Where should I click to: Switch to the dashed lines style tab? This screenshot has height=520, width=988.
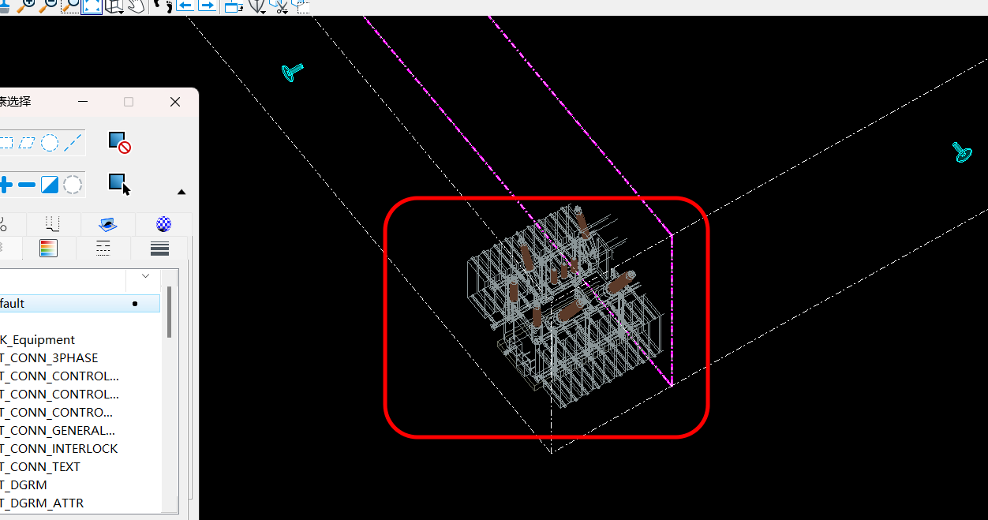pos(103,248)
